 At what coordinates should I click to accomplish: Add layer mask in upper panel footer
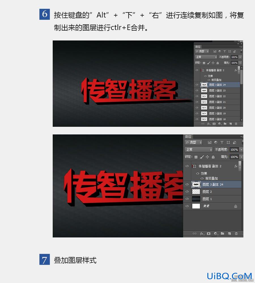click(x=214, y=124)
